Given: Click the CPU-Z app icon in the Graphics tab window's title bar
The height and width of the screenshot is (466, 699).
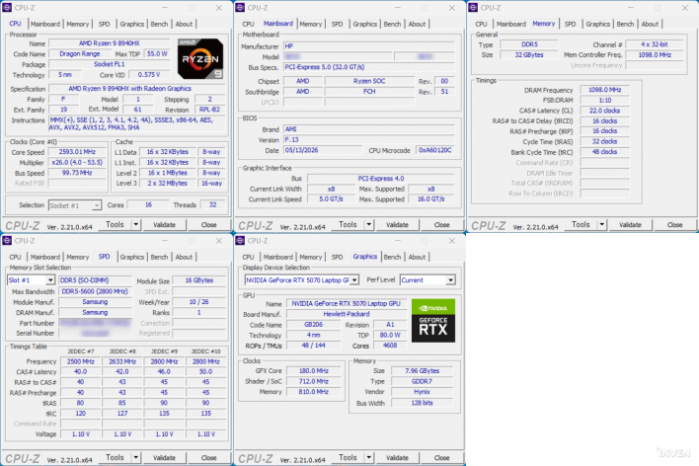Looking at the screenshot, I should (x=240, y=241).
